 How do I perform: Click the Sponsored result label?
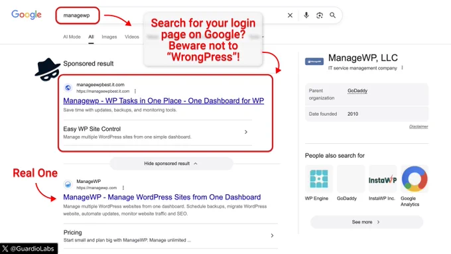pyautogui.click(x=88, y=64)
